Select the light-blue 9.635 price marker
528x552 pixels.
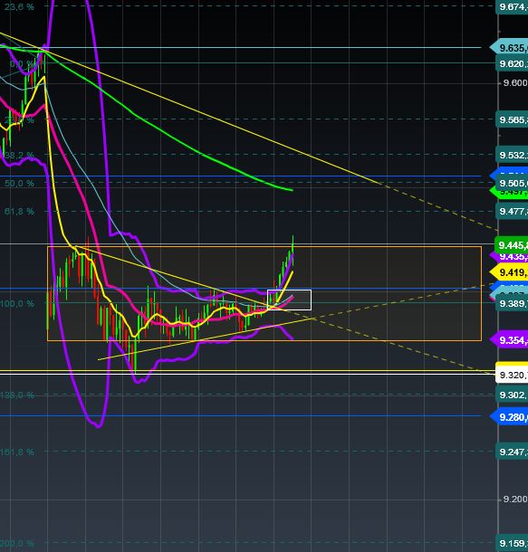pyautogui.click(x=509, y=48)
